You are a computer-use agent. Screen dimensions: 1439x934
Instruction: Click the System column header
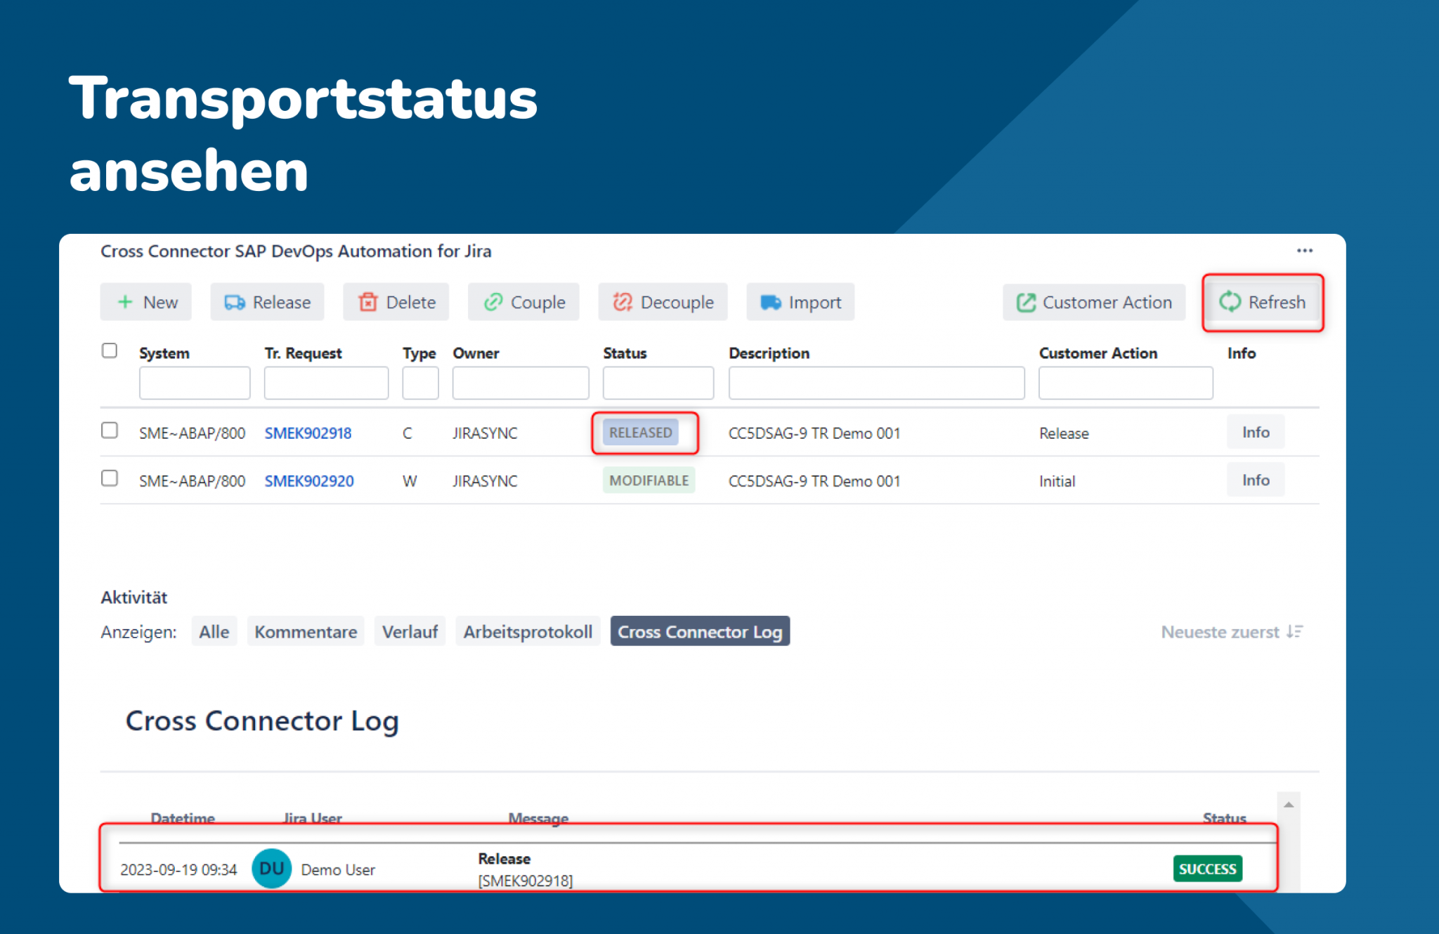(164, 353)
